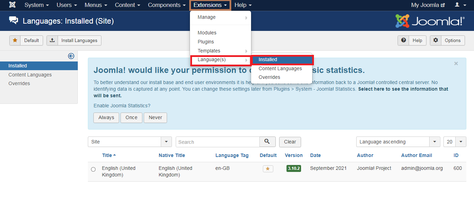This screenshot has height=215, width=474.
Task: Click the Default toolbar button
Action: [x=26, y=40]
